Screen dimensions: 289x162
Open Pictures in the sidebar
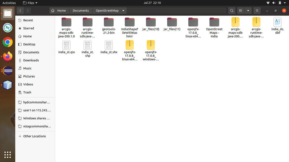coord(35,76)
